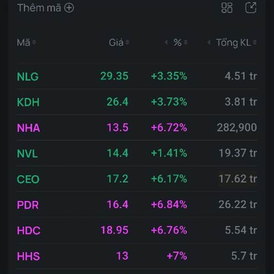The image size is (274, 274).
Task: Click the plus icon beside Thêm mã
Action: pos(69,8)
